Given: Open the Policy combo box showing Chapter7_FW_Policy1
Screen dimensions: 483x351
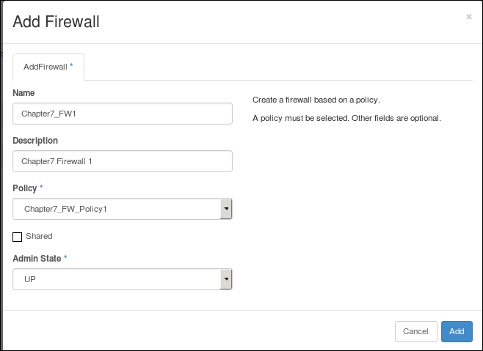Looking at the screenshot, I should 123,209.
